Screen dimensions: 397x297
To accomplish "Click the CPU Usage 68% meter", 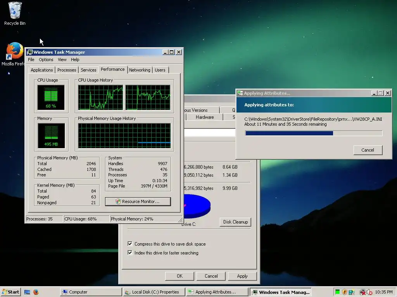I will coord(51,97).
